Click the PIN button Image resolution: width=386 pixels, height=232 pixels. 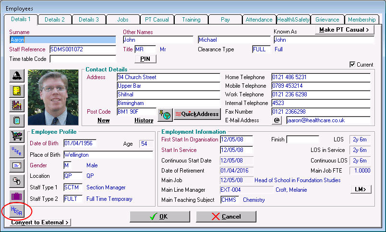pos(145,59)
